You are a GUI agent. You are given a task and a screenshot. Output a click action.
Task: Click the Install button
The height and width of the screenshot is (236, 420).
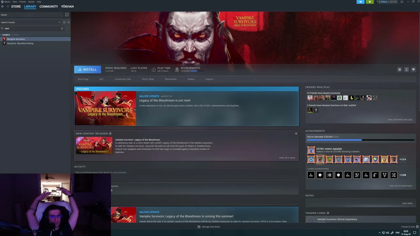tap(88, 69)
